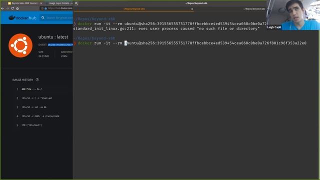The height and width of the screenshot is (180, 320).
Task: Click the standard_init_linux.go error line
Action: (x=166, y=28)
